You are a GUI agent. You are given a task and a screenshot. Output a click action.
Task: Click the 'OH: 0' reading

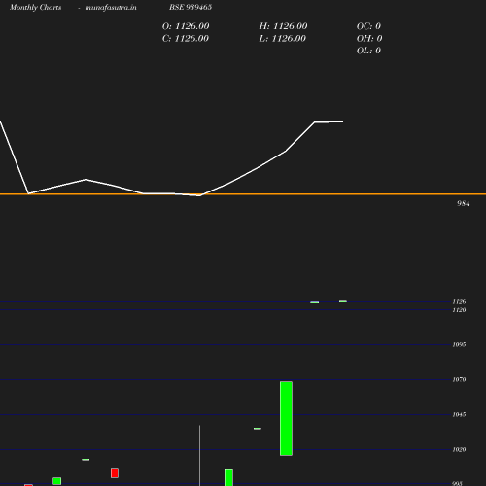pos(369,39)
